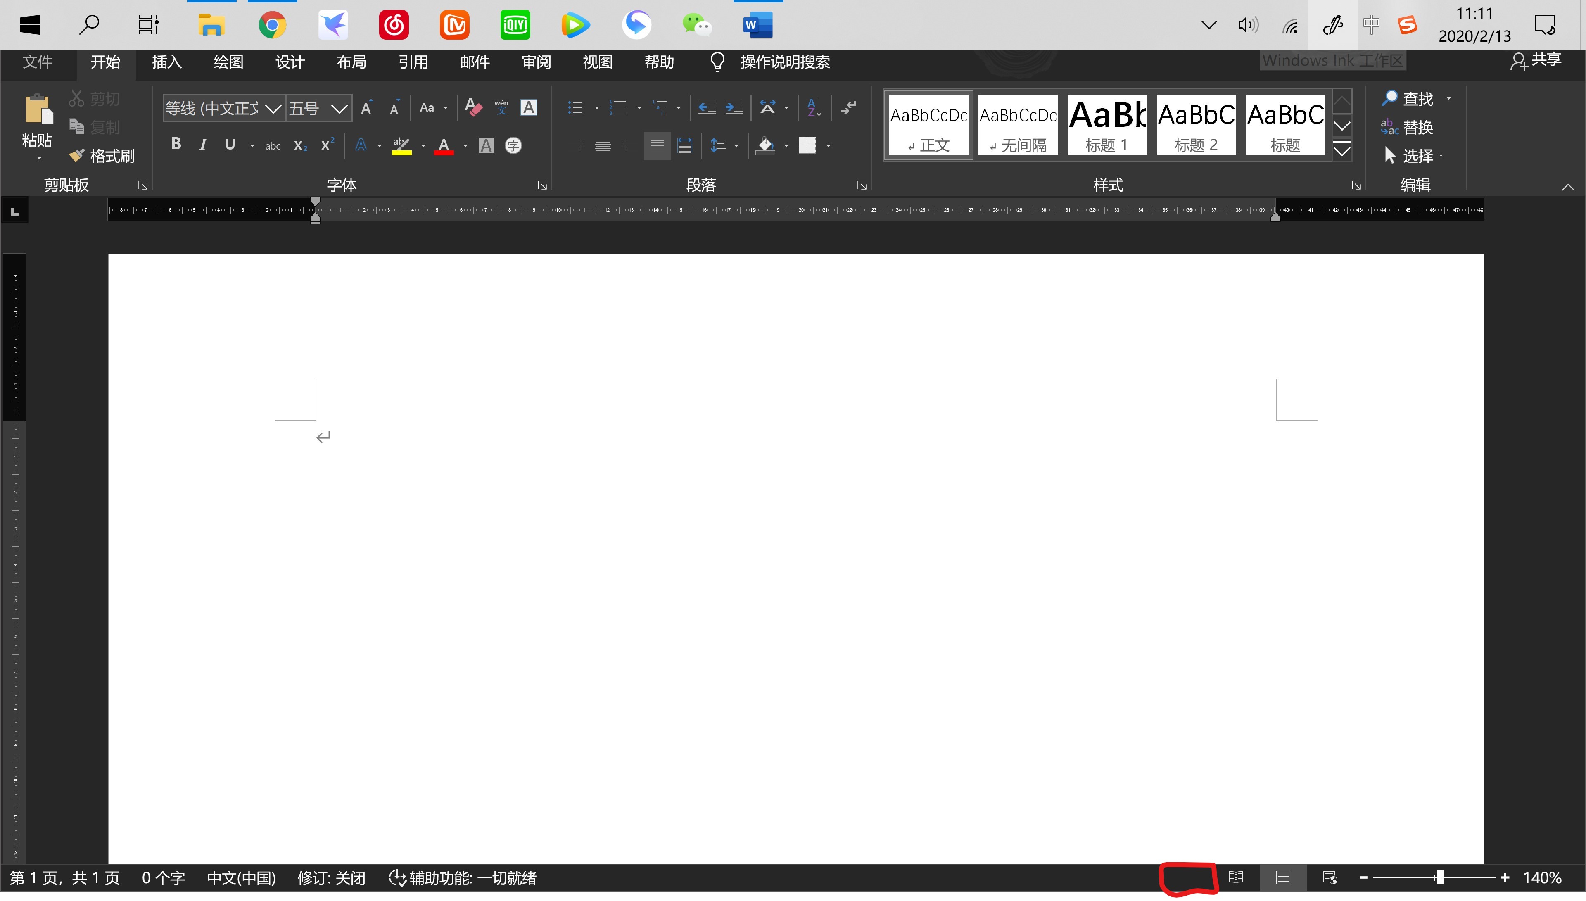Click the bulleted list icon

click(575, 108)
